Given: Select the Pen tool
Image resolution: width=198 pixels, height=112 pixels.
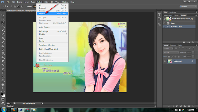Looking at the screenshot, I should [3, 69].
